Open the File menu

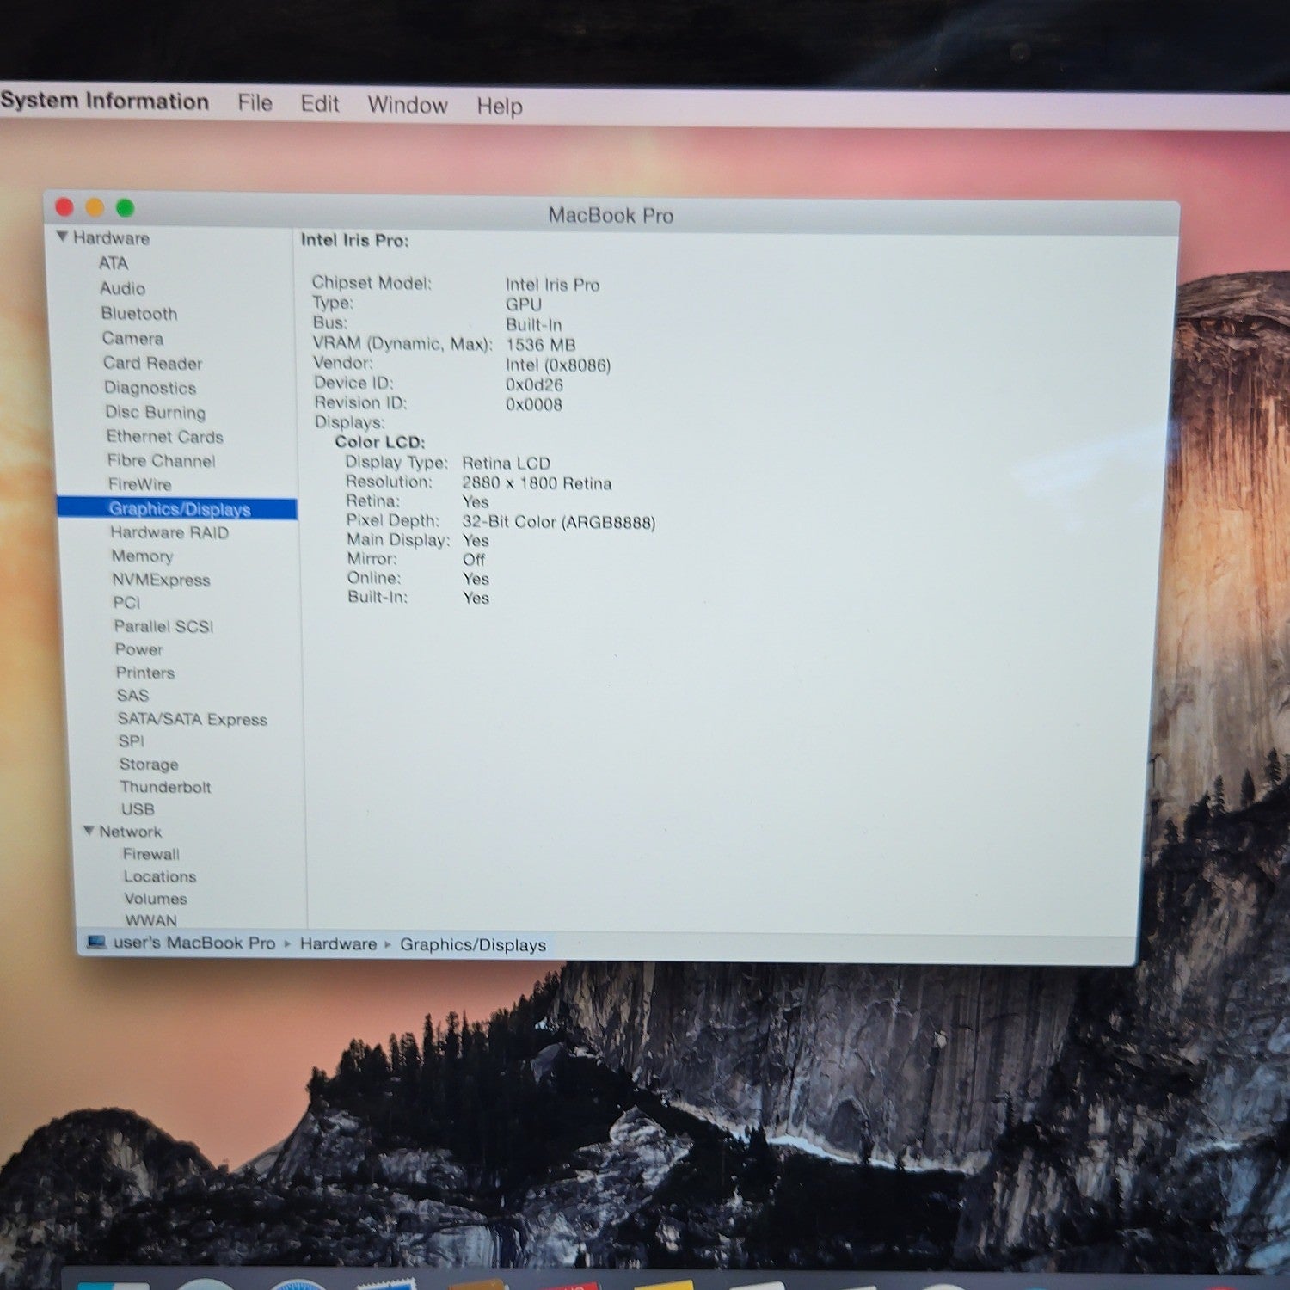click(255, 103)
